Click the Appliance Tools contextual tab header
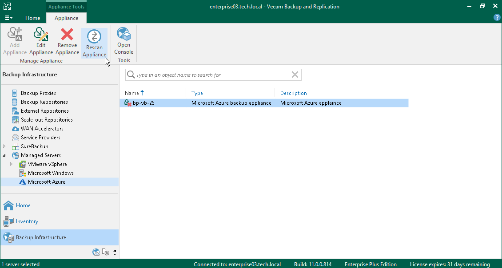The width and height of the screenshot is (502, 268). pos(66,6)
